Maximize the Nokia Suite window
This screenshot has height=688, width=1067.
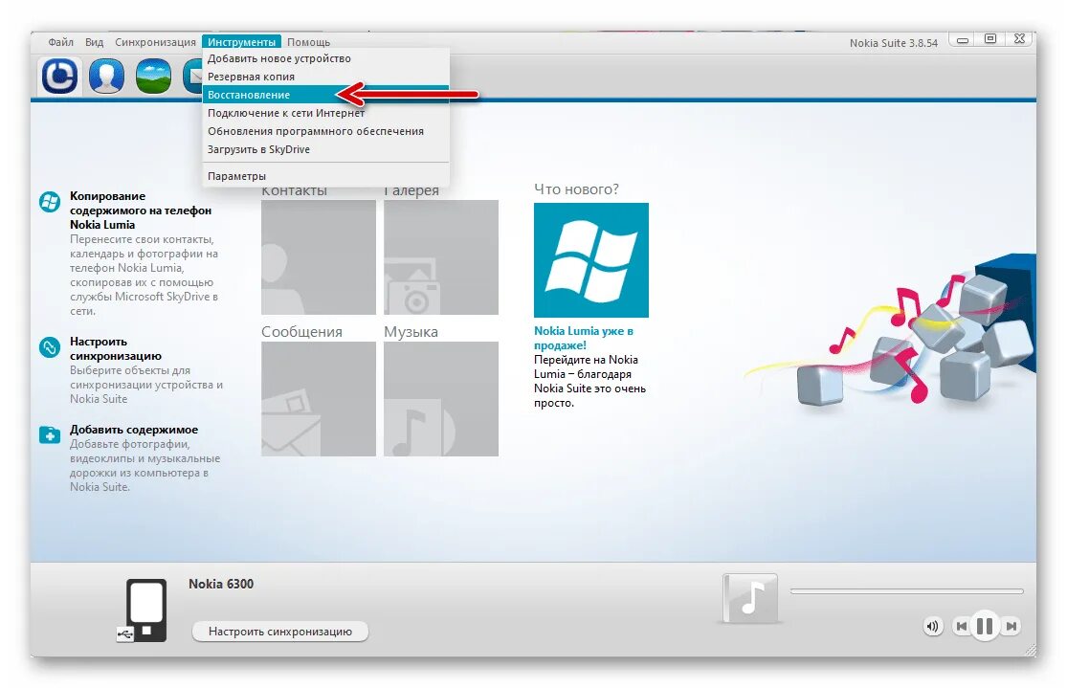click(990, 39)
